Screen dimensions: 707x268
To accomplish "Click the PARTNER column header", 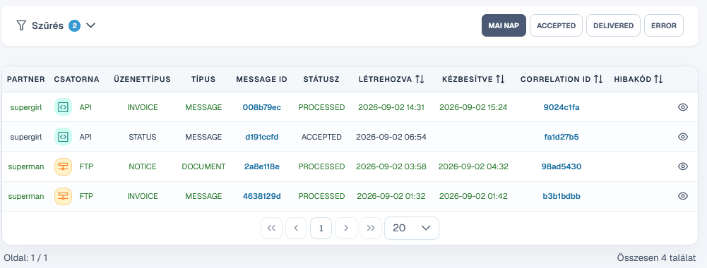I will pos(26,79).
